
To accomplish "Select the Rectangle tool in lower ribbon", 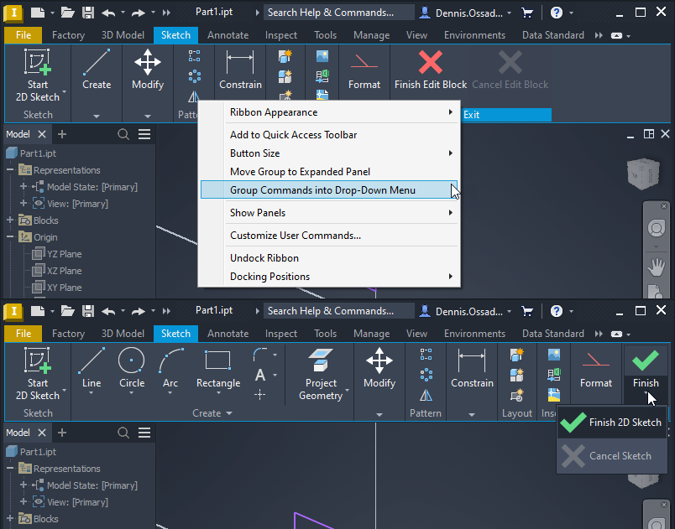I will 218,371.
